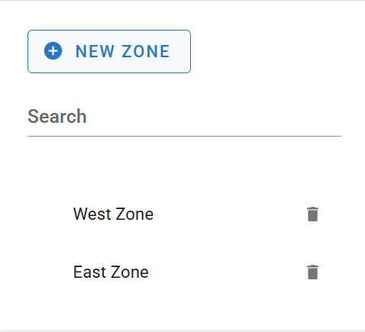Open the West Zone list item
The image size is (365, 332).
point(184,214)
